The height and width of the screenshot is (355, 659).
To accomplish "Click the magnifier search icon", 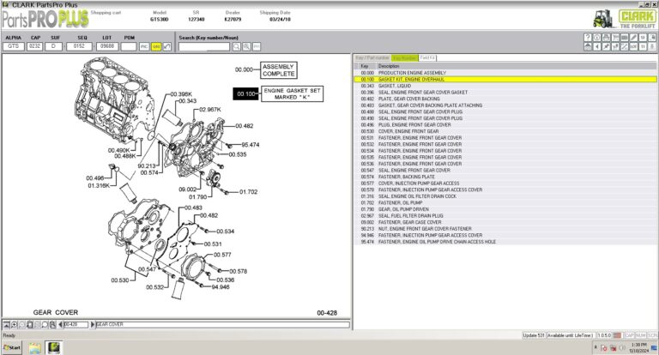I will 237,46.
